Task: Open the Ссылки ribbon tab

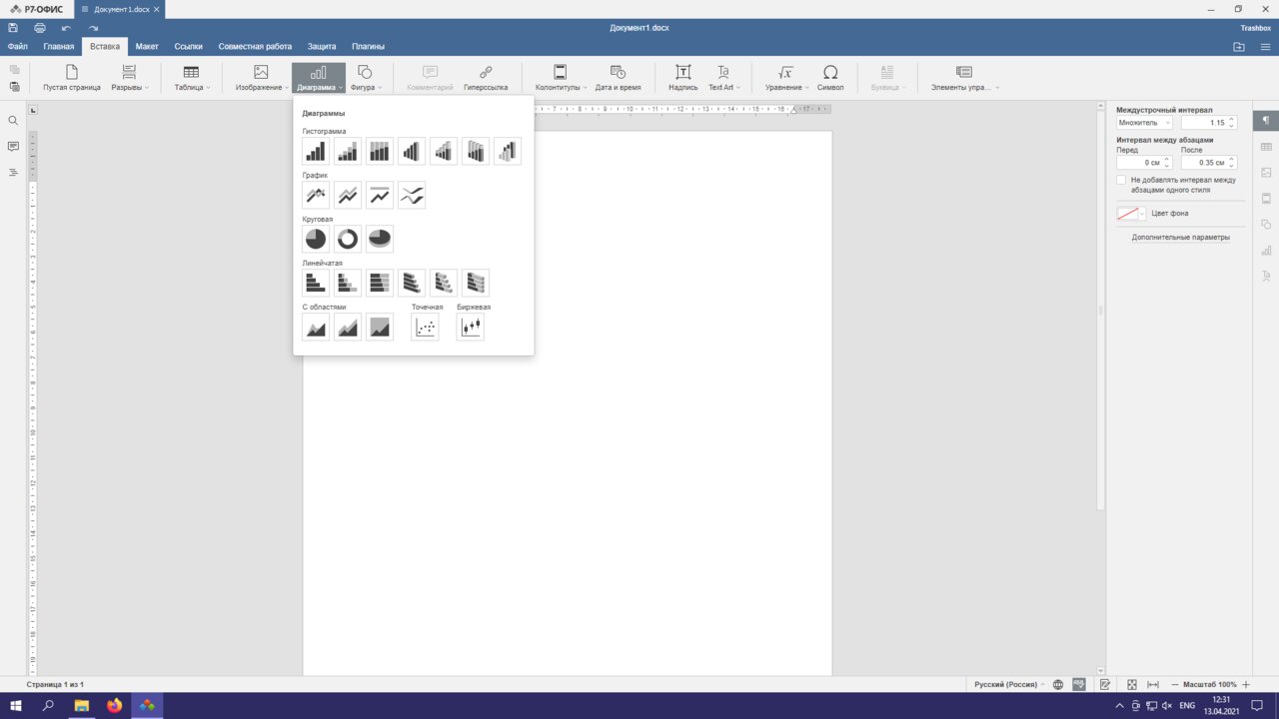Action: click(188, 46)
